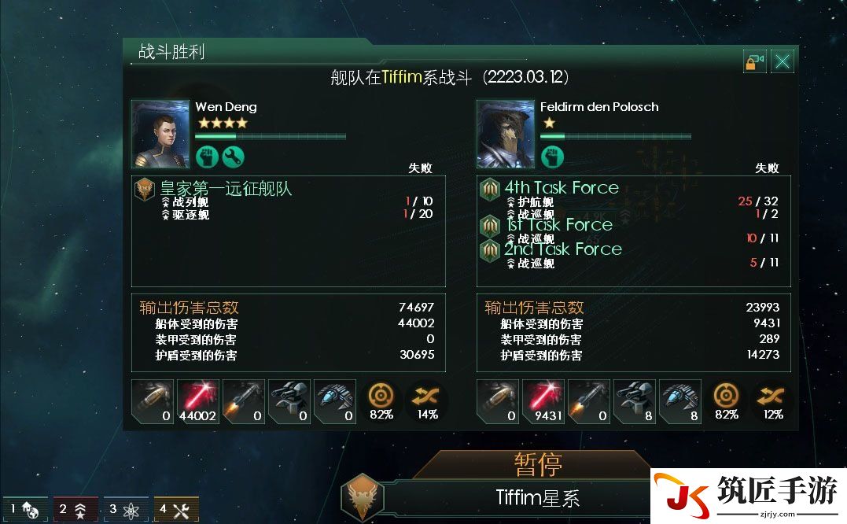Image resolution: width=847 pixels, height=524 pixels.
Task: Open Feldirm den Polosch's portrait
Action: tap(506, 134)
